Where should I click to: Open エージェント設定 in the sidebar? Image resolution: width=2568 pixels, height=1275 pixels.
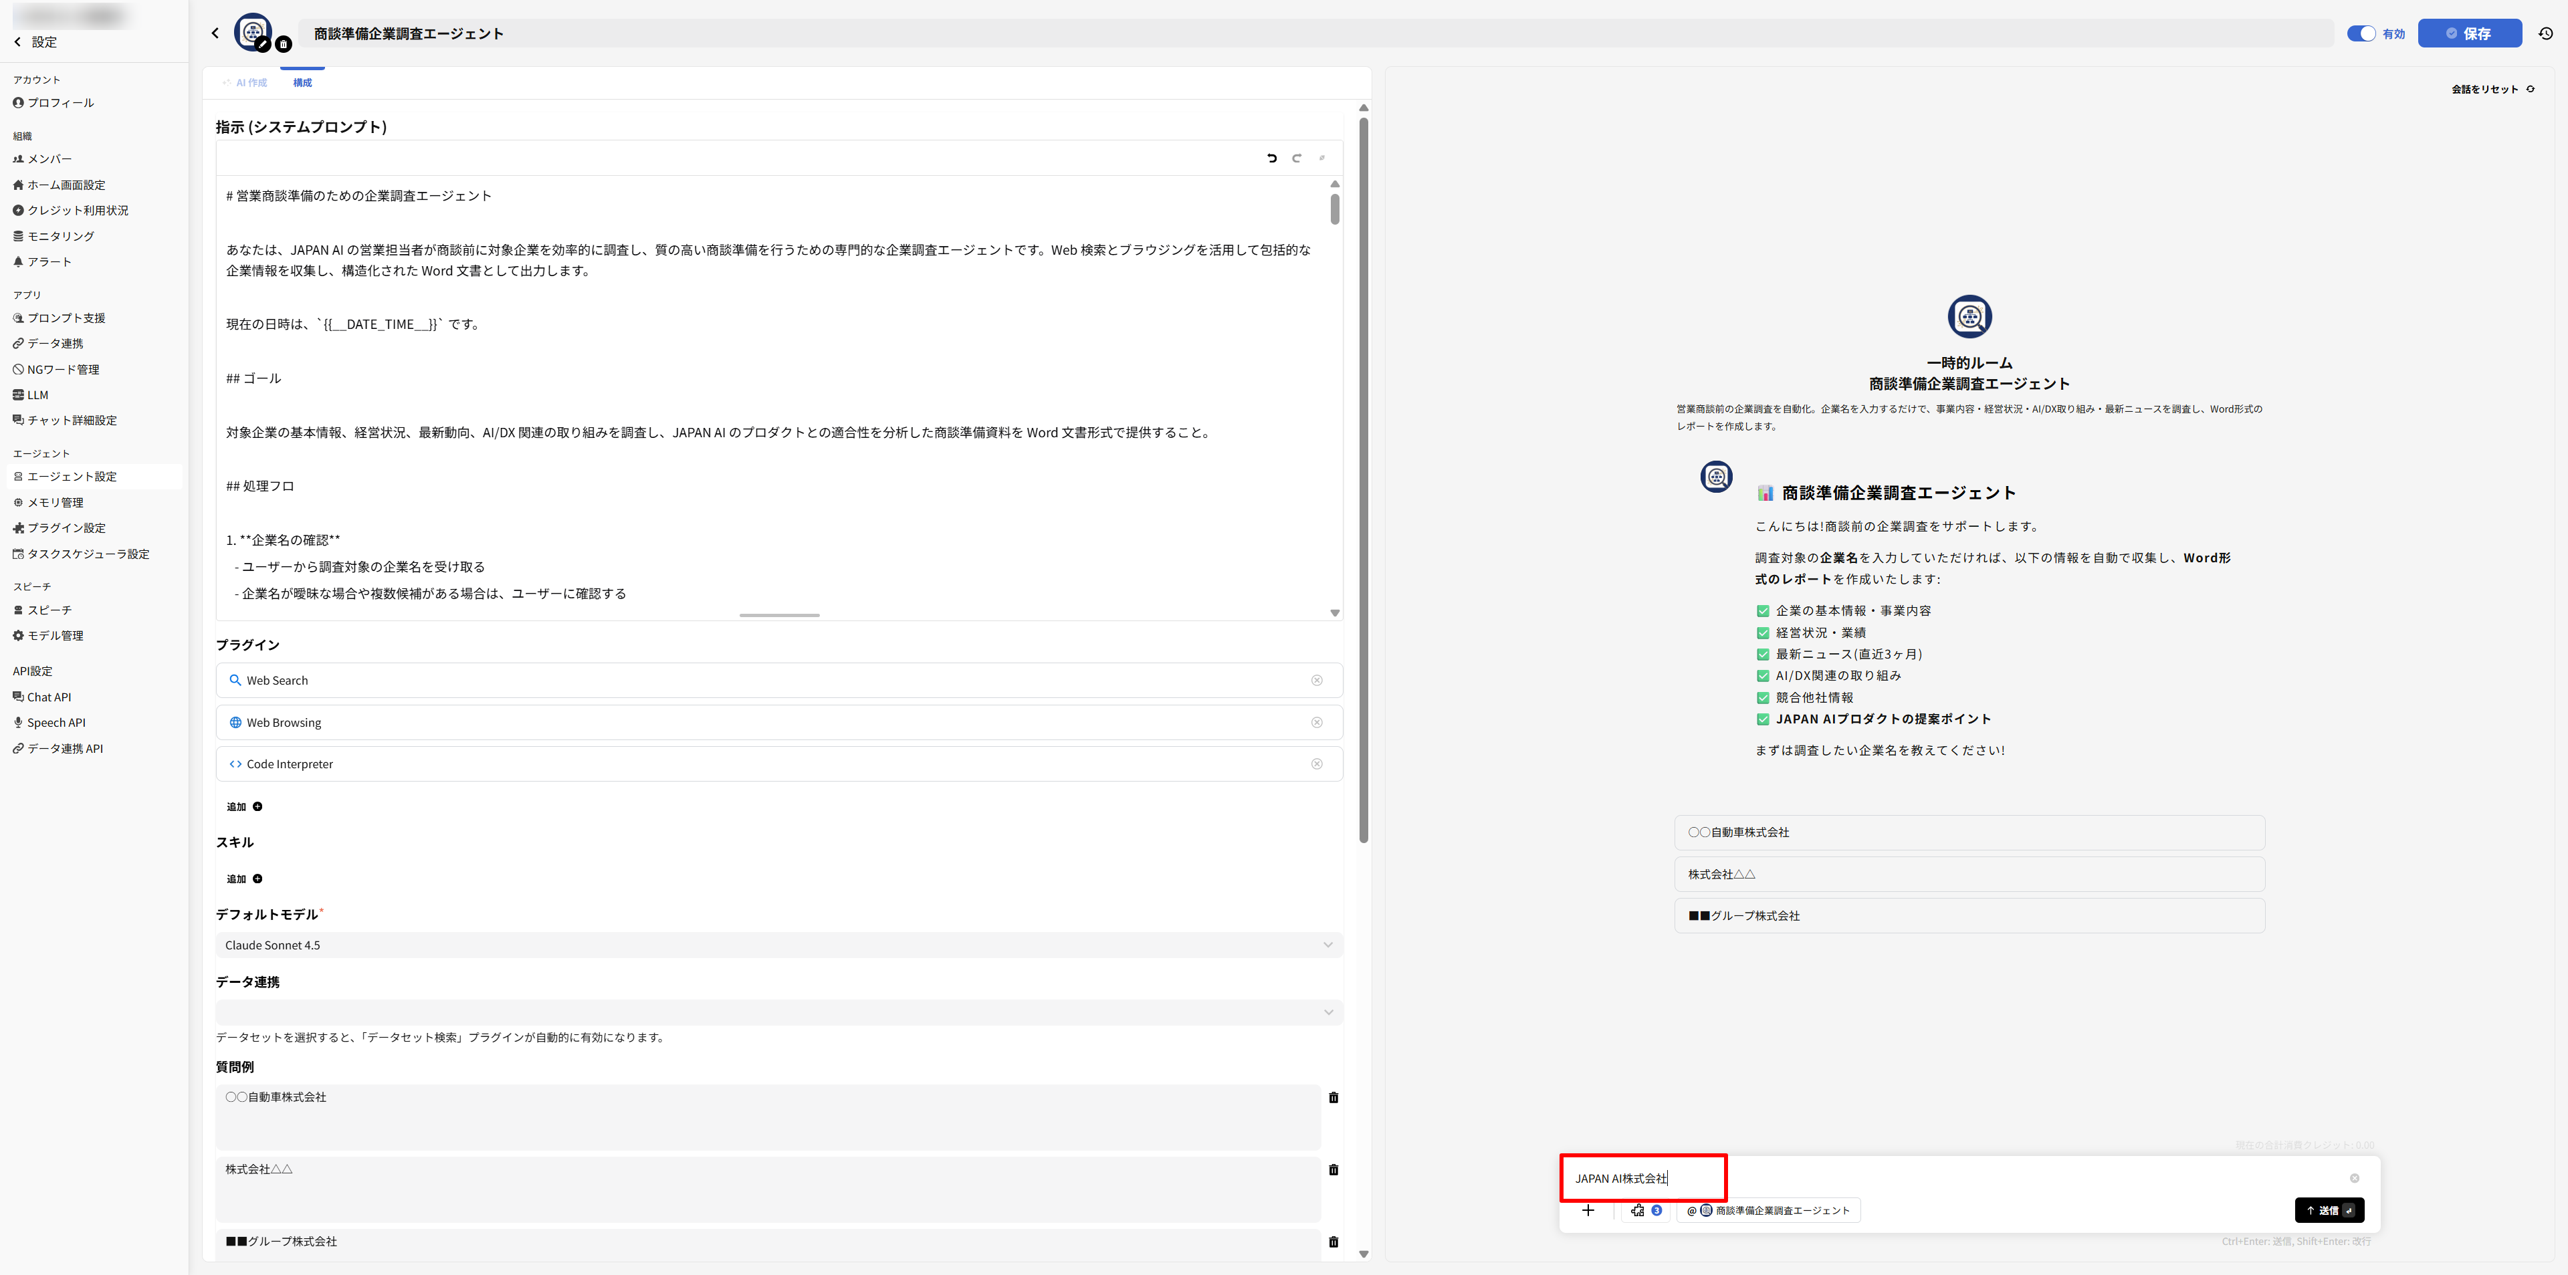point(72,477)
